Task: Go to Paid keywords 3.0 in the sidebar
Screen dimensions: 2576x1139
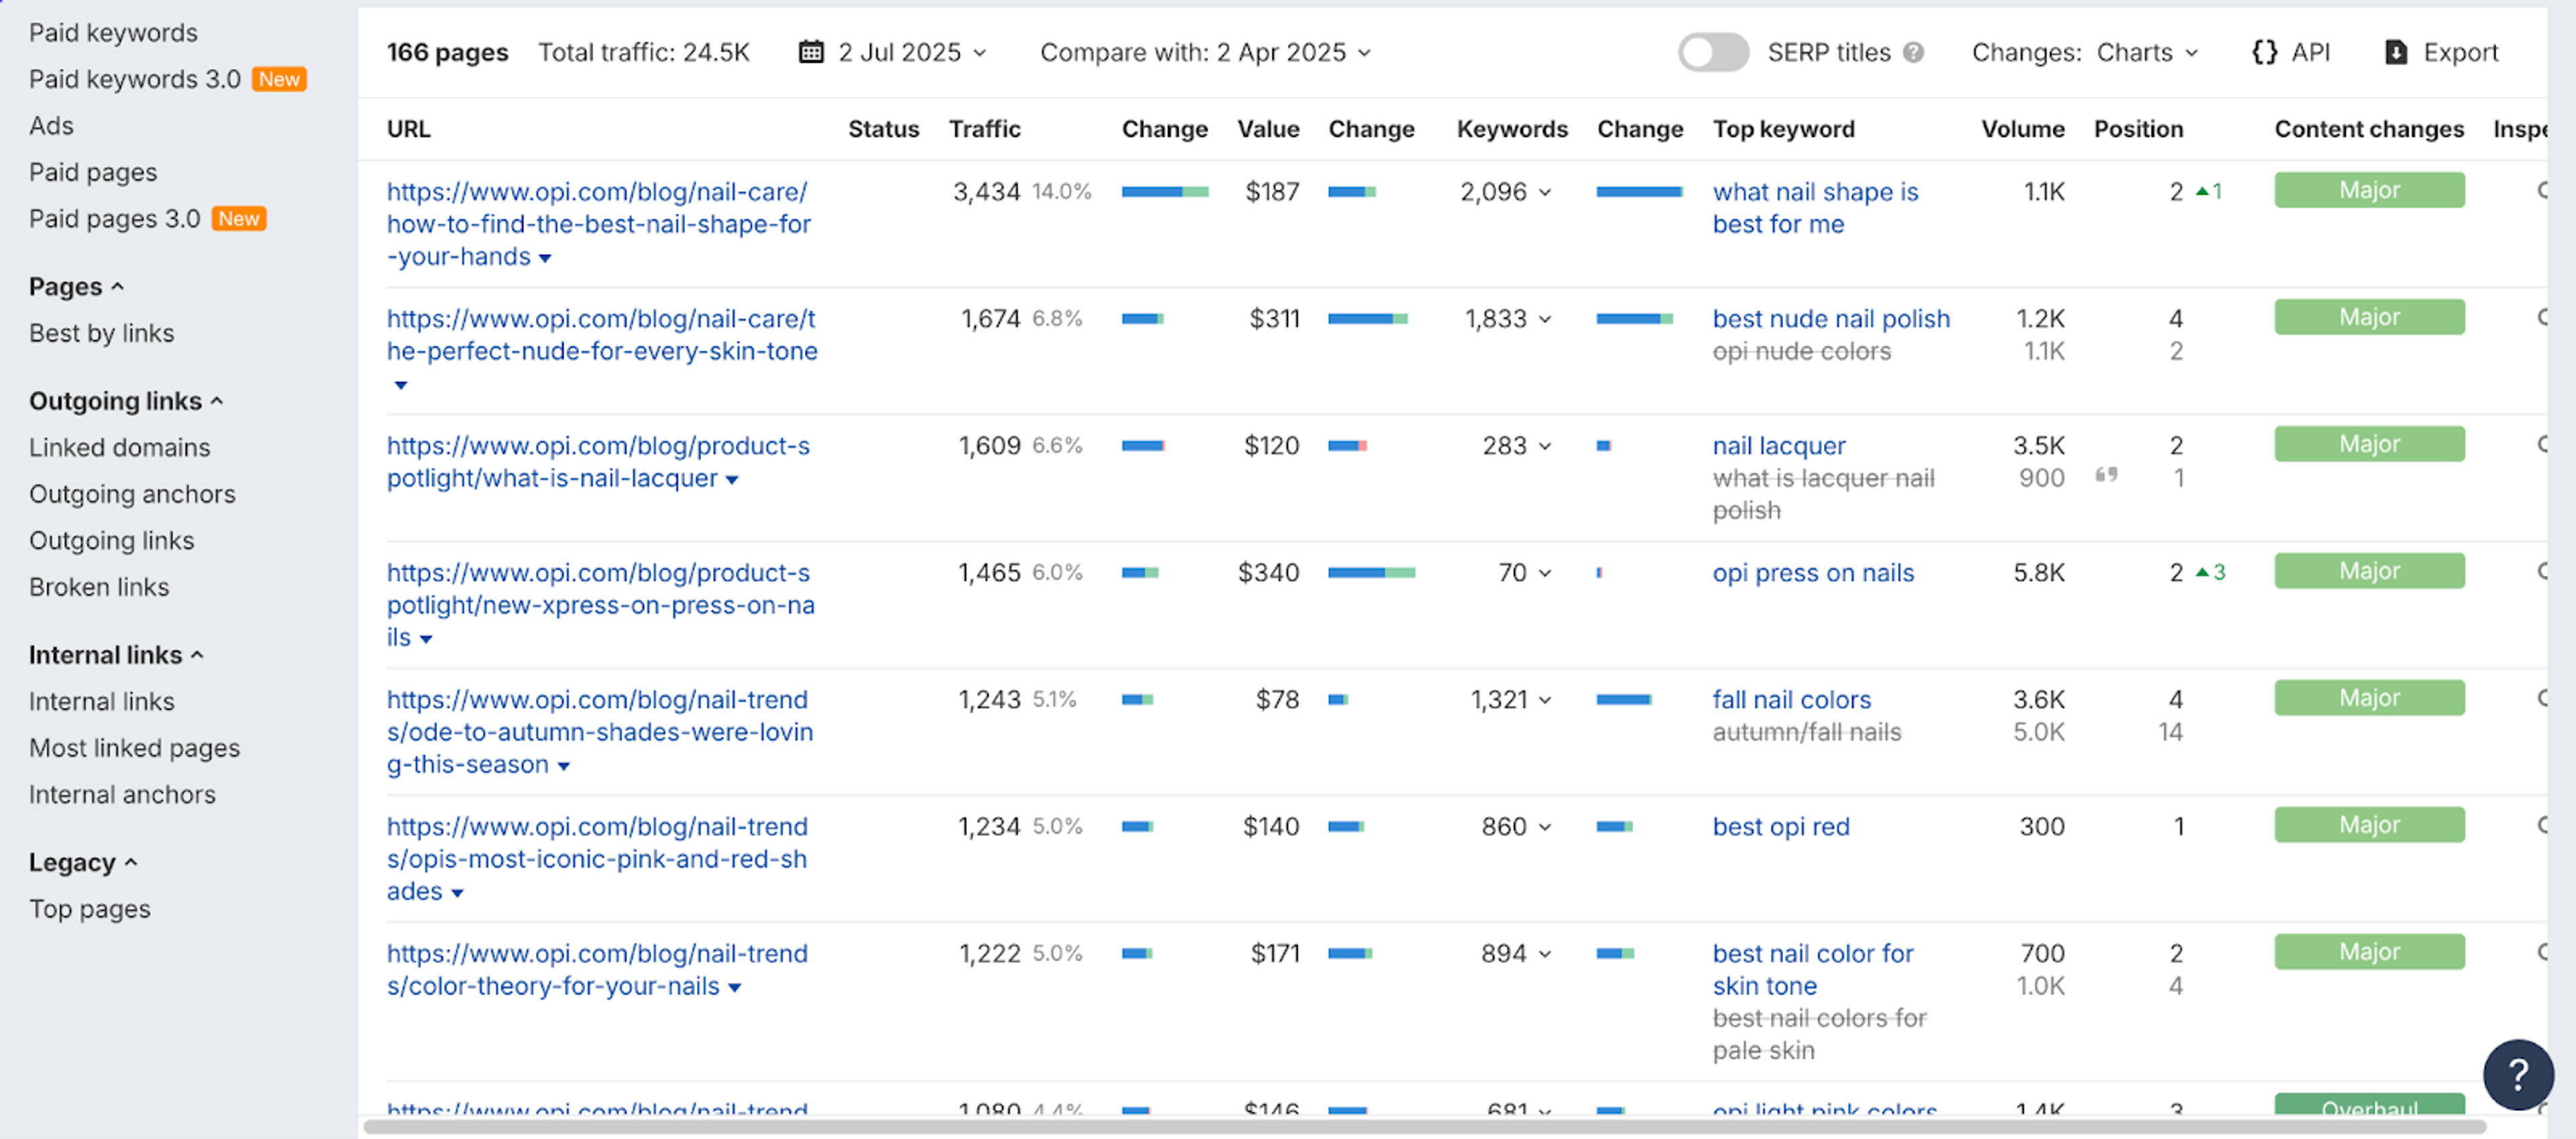Action: click(135, 79)
